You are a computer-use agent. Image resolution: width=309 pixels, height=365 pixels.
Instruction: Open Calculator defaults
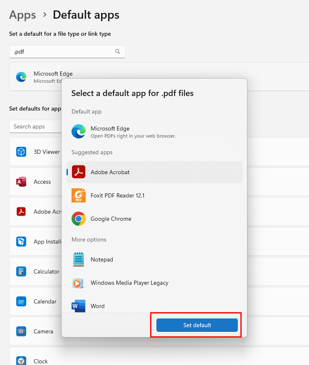click(x=35, y=271)
